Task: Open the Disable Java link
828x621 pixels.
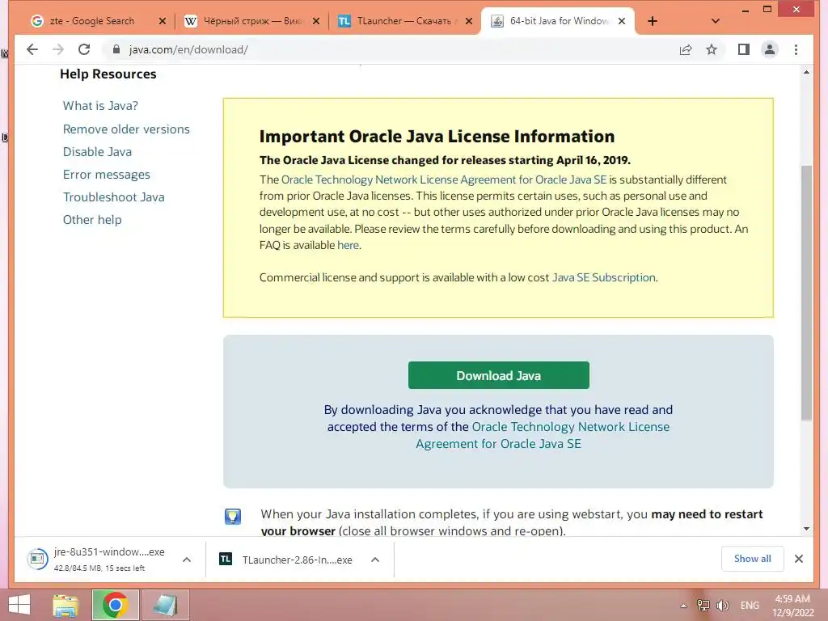Action: tap(97, 152)
